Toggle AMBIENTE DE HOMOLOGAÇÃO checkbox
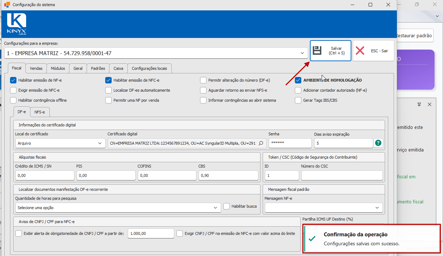 [298, 80]
